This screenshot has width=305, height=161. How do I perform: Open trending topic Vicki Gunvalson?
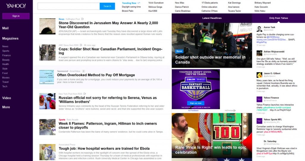pyautogui.click(x=156, y=3)
